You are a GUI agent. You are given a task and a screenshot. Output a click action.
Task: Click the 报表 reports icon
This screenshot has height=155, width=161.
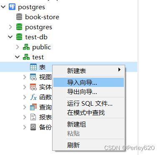(x=33, y=117)
